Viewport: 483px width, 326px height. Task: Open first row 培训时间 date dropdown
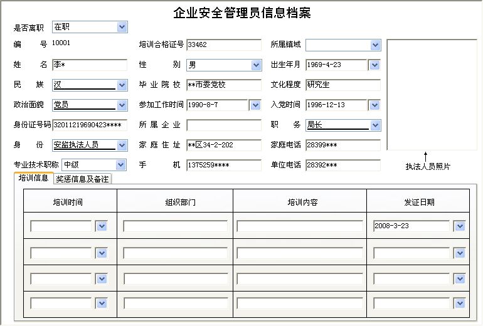coord(102,226)
